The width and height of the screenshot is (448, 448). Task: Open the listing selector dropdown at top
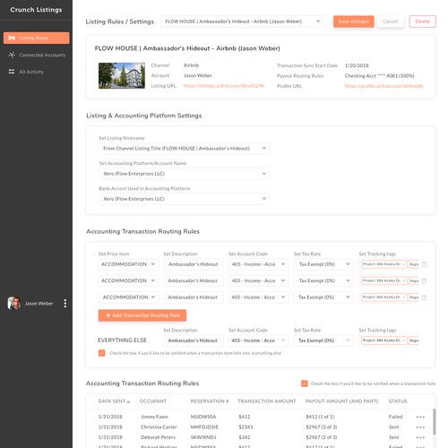click(242, 22)
